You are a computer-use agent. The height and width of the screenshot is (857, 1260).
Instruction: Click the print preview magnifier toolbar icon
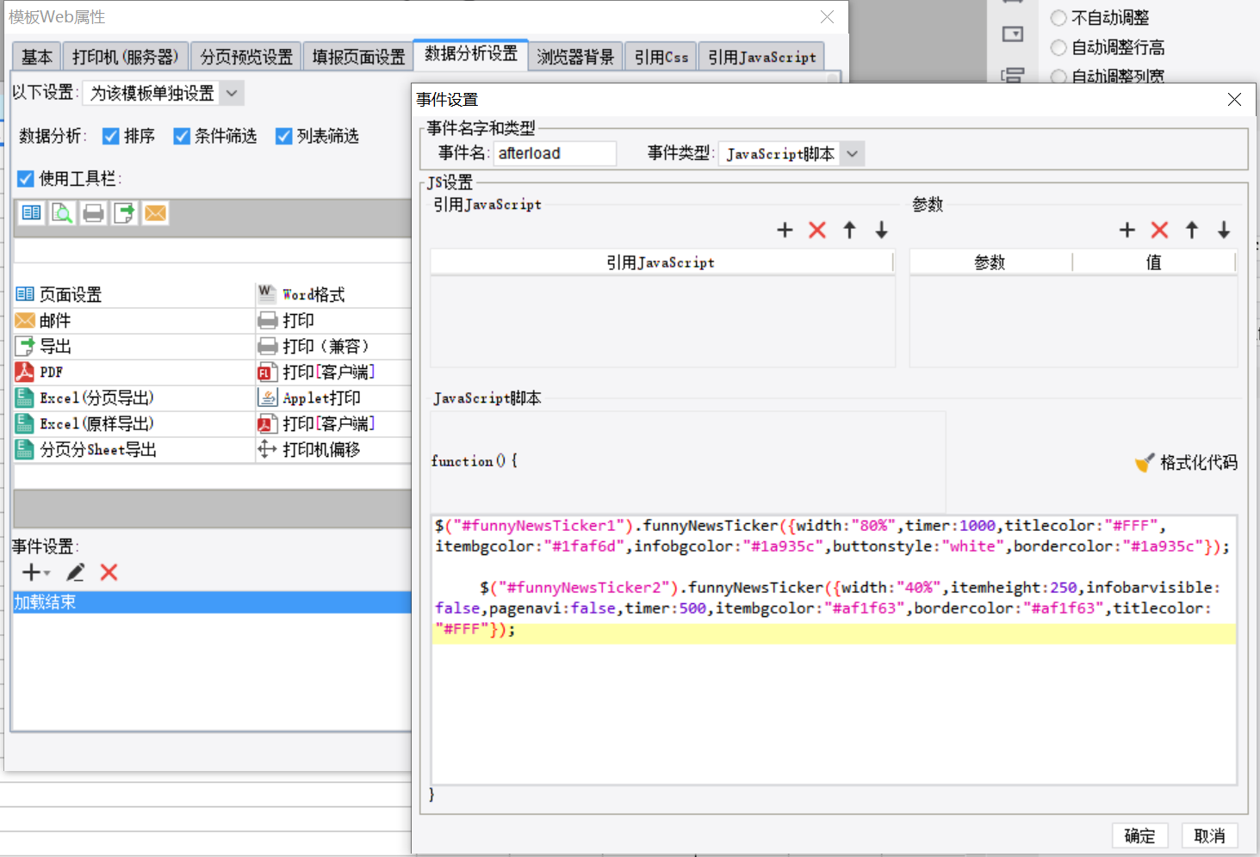point(62,213)
